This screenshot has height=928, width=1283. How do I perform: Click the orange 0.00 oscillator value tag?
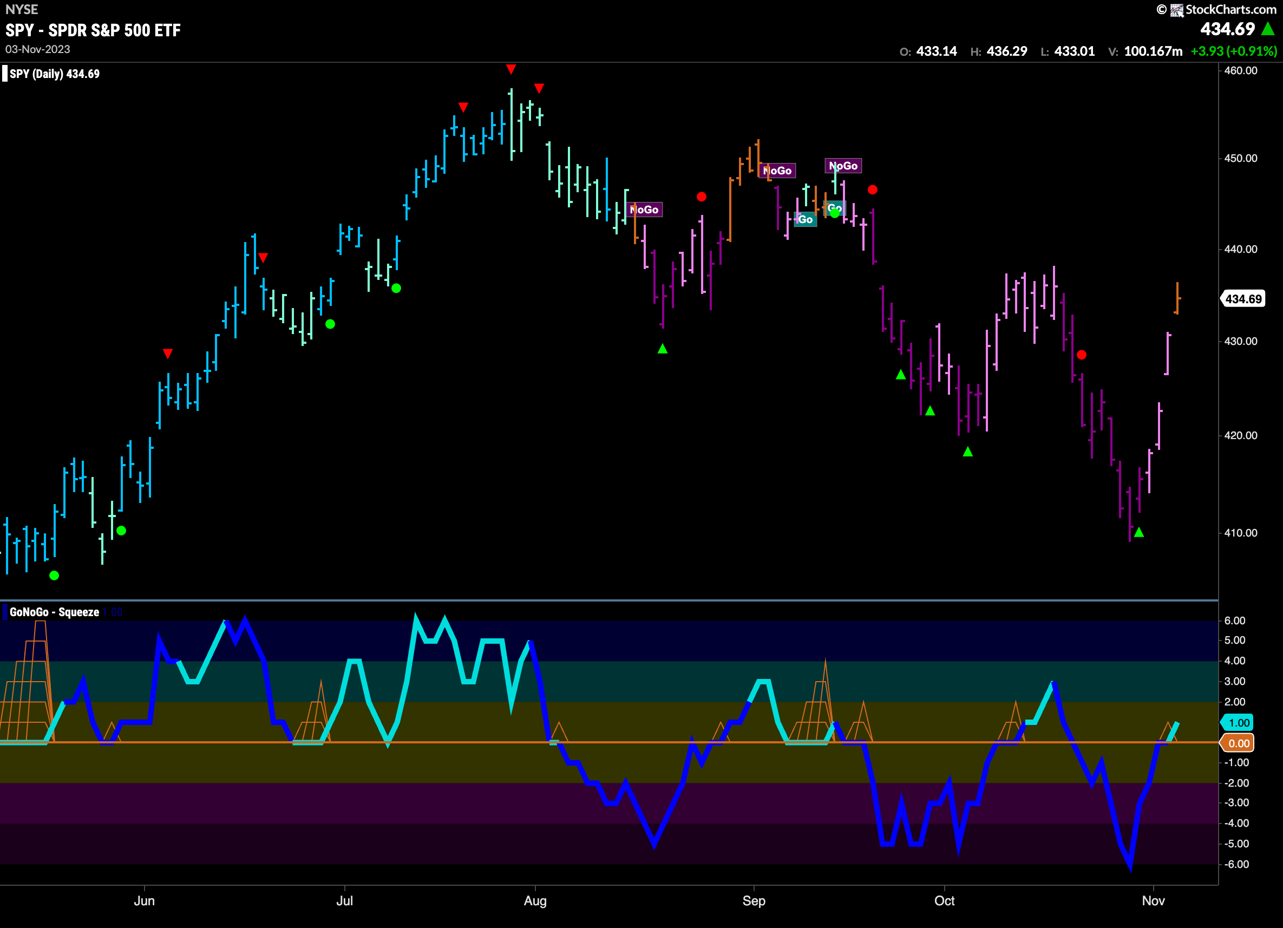click(x=1238, y=743)
